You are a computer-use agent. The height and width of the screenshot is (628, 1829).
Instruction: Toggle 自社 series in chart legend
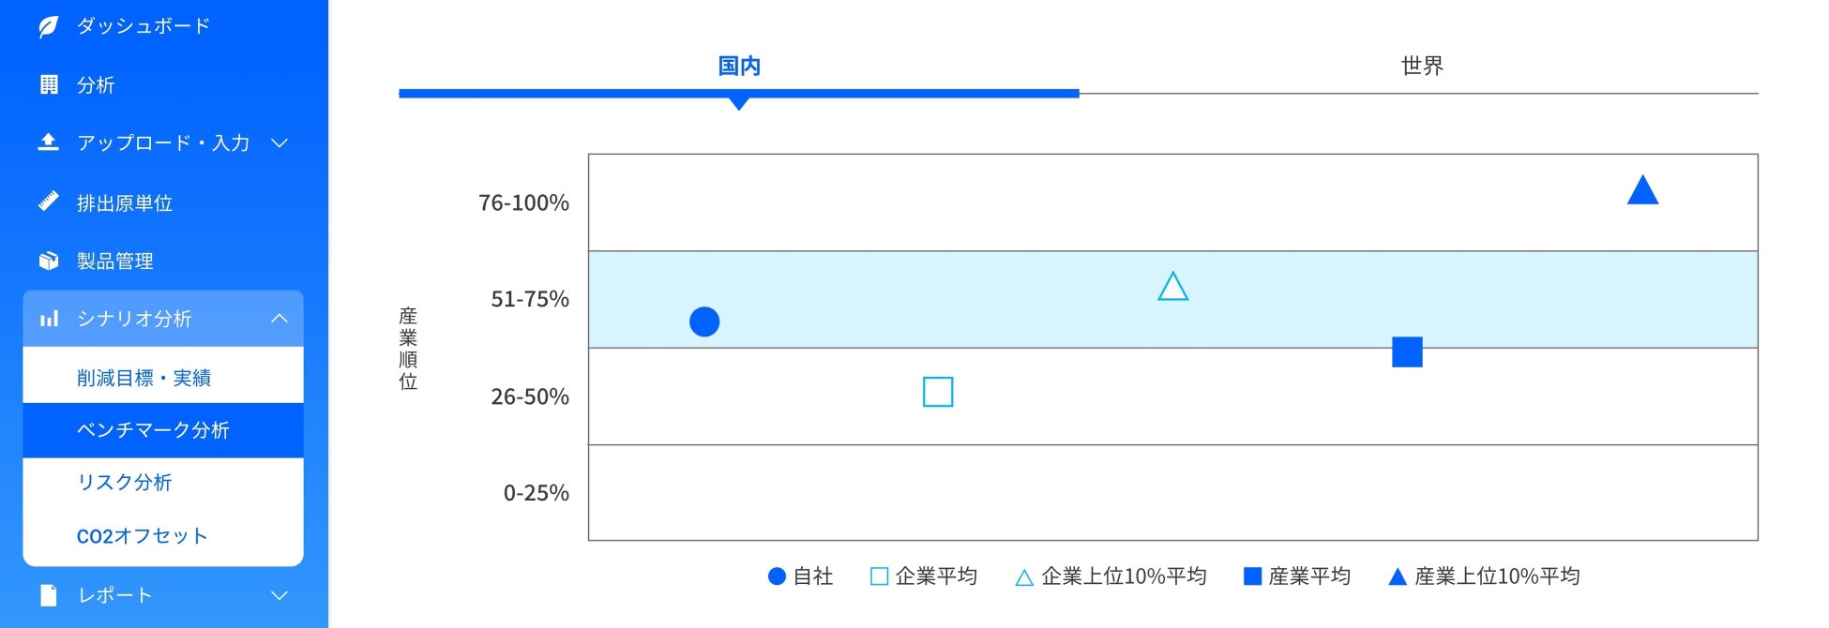800,576
